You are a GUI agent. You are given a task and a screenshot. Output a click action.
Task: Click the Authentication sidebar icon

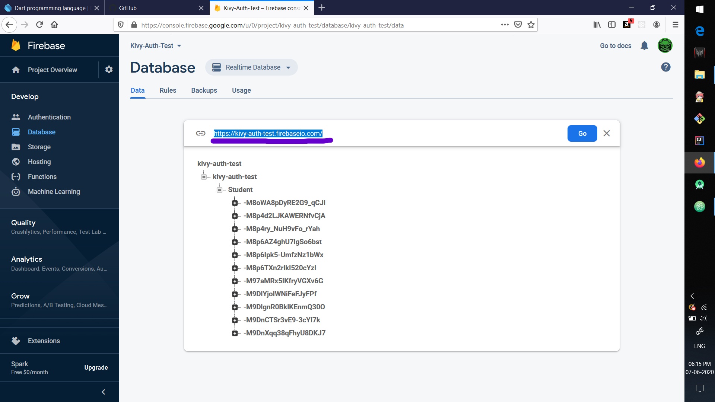pos(16,117)
